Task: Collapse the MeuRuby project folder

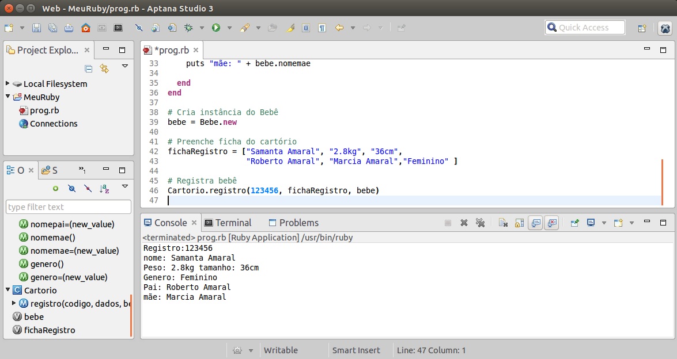Action: point(8,97)
